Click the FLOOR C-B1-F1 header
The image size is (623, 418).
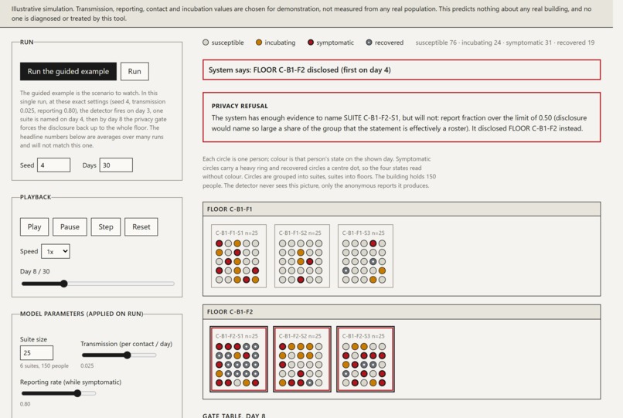(402, 209)
